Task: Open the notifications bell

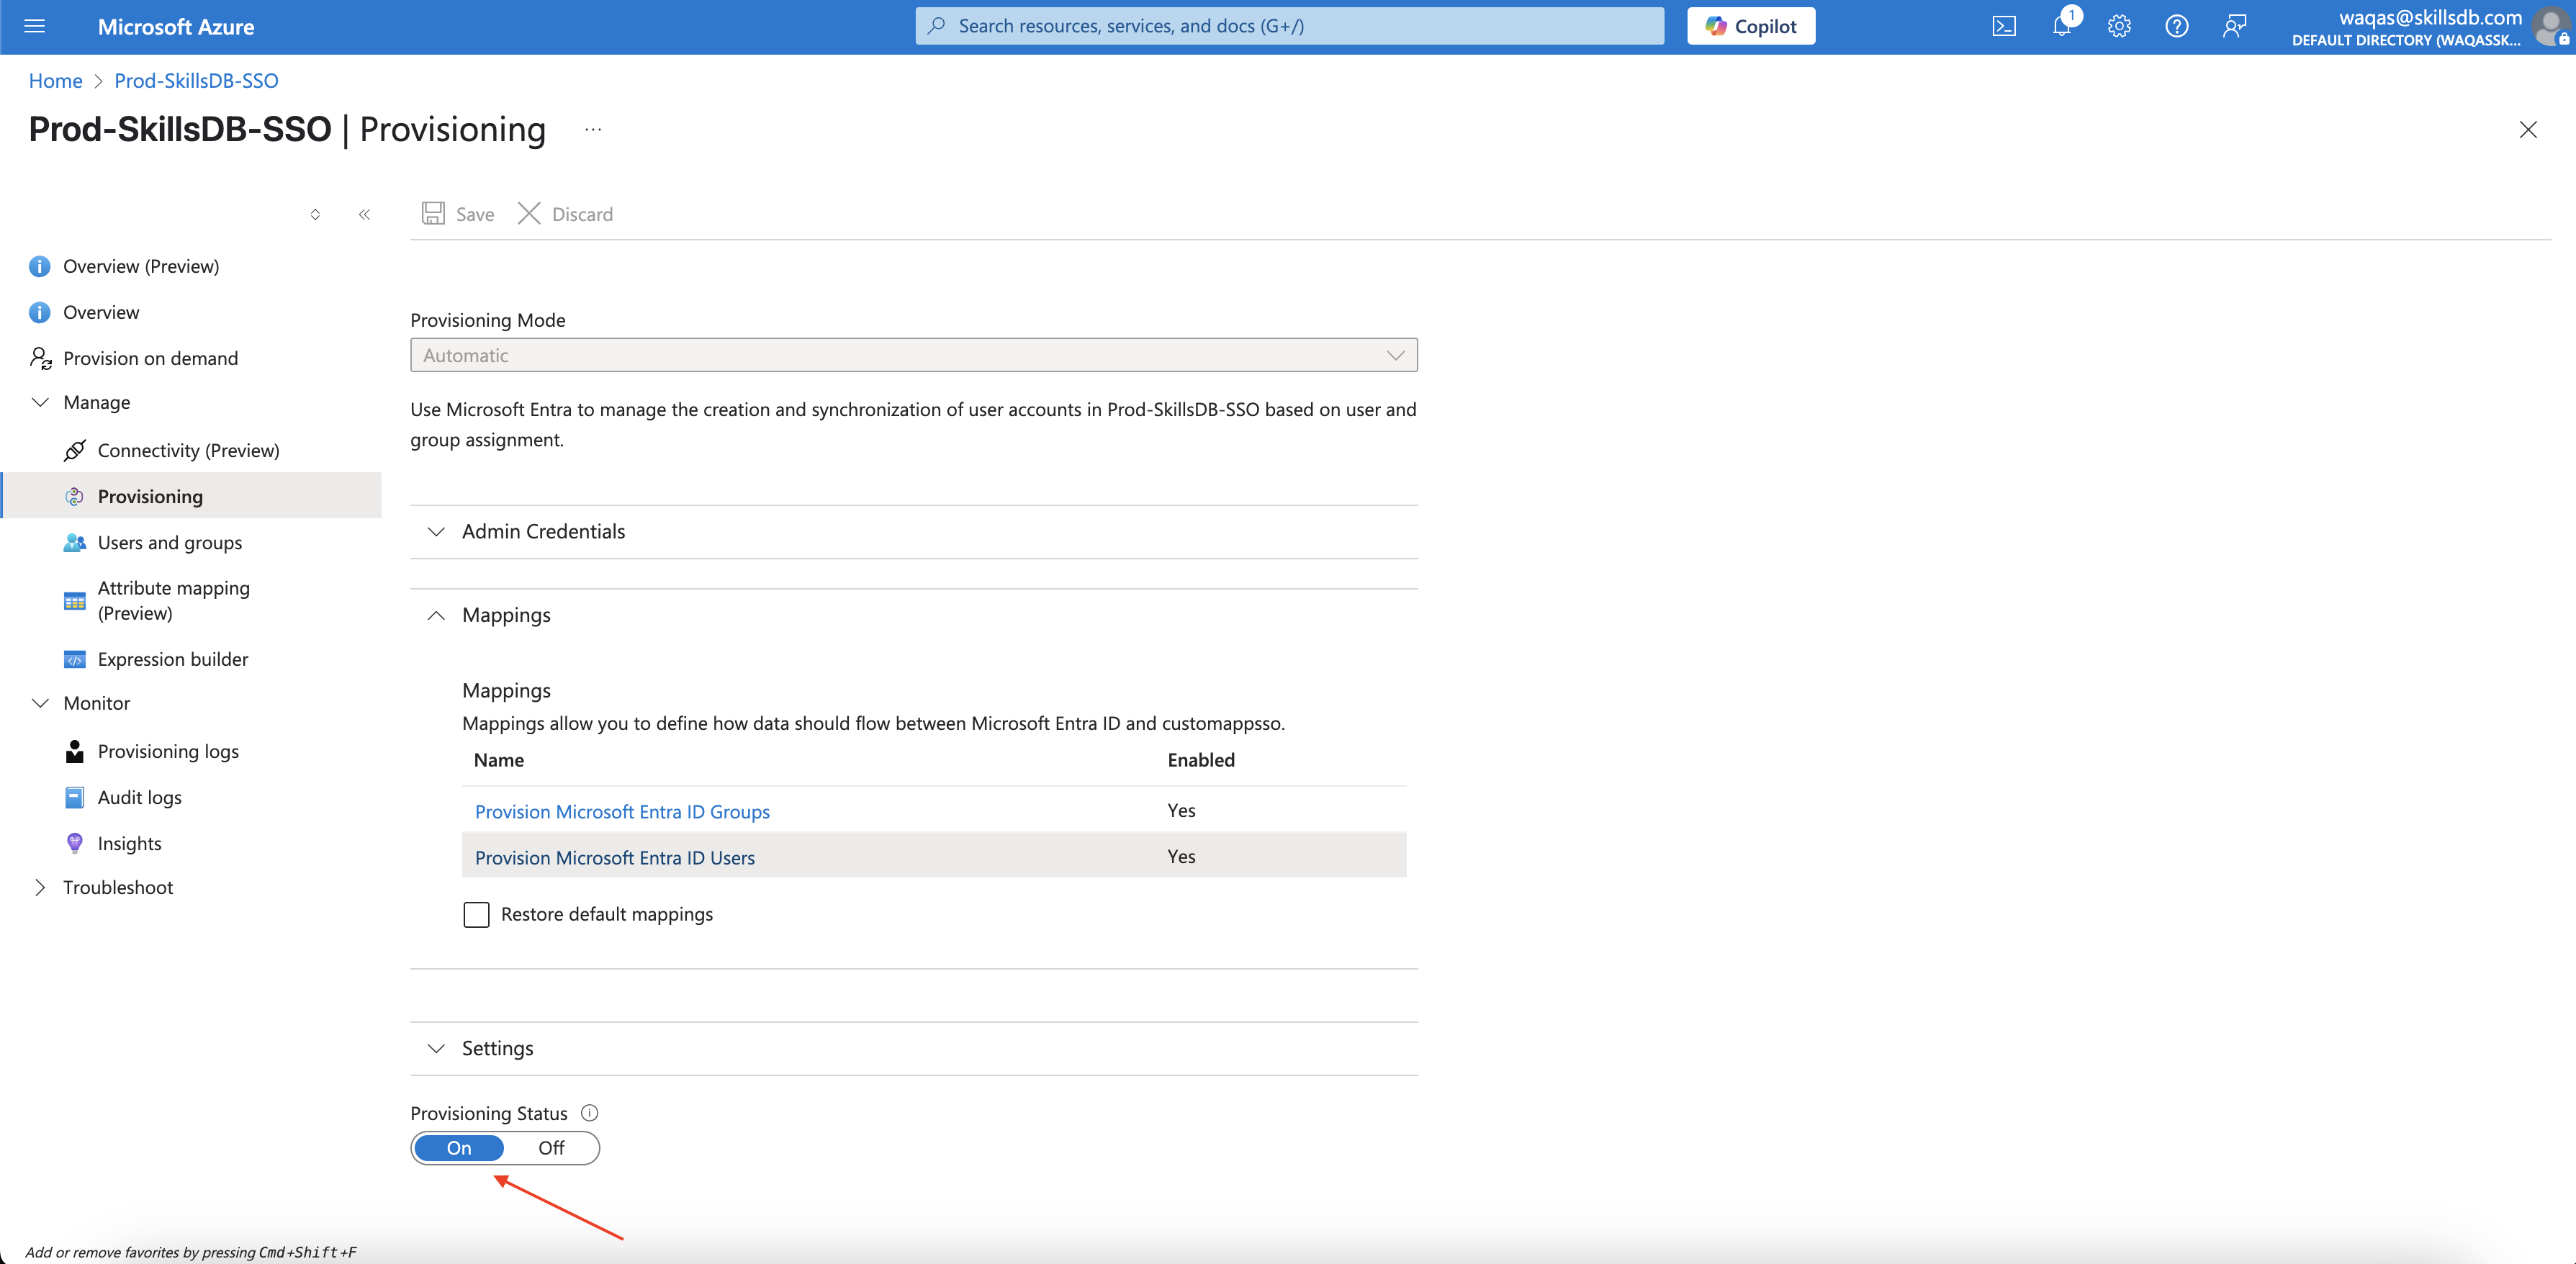Action: pyautogui.click(x=2062, y=26)
